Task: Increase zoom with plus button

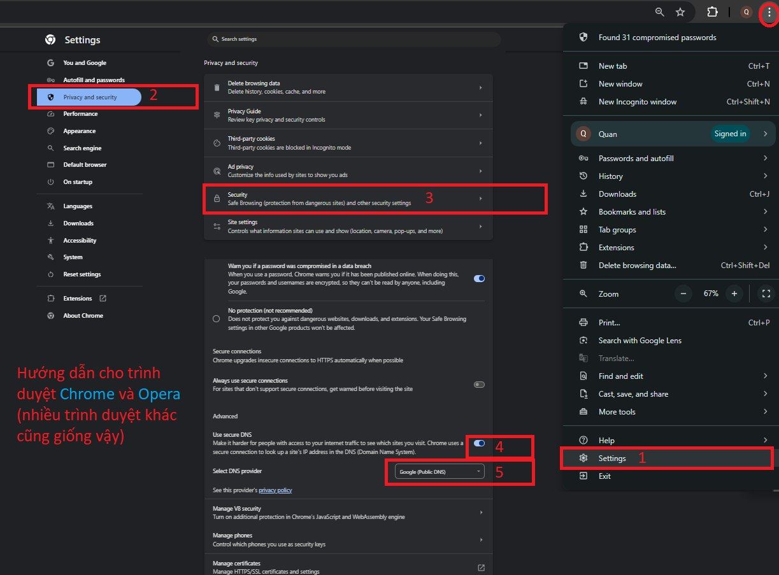Action: (734, 294)
